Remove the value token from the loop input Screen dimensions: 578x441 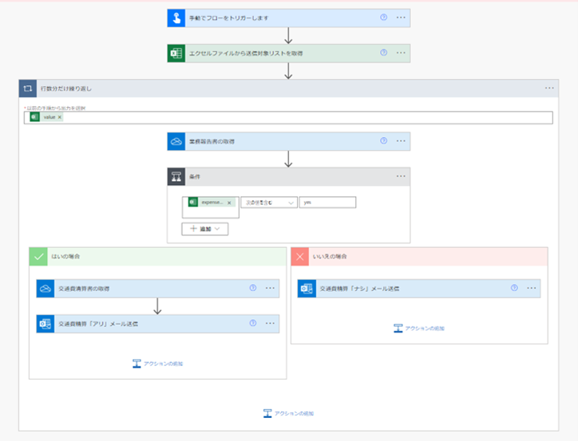60,117
